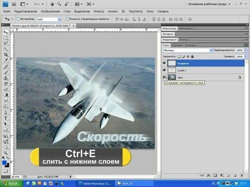Open the tool preset picker arrow
250x187 pixels.
tap(12, 19)
